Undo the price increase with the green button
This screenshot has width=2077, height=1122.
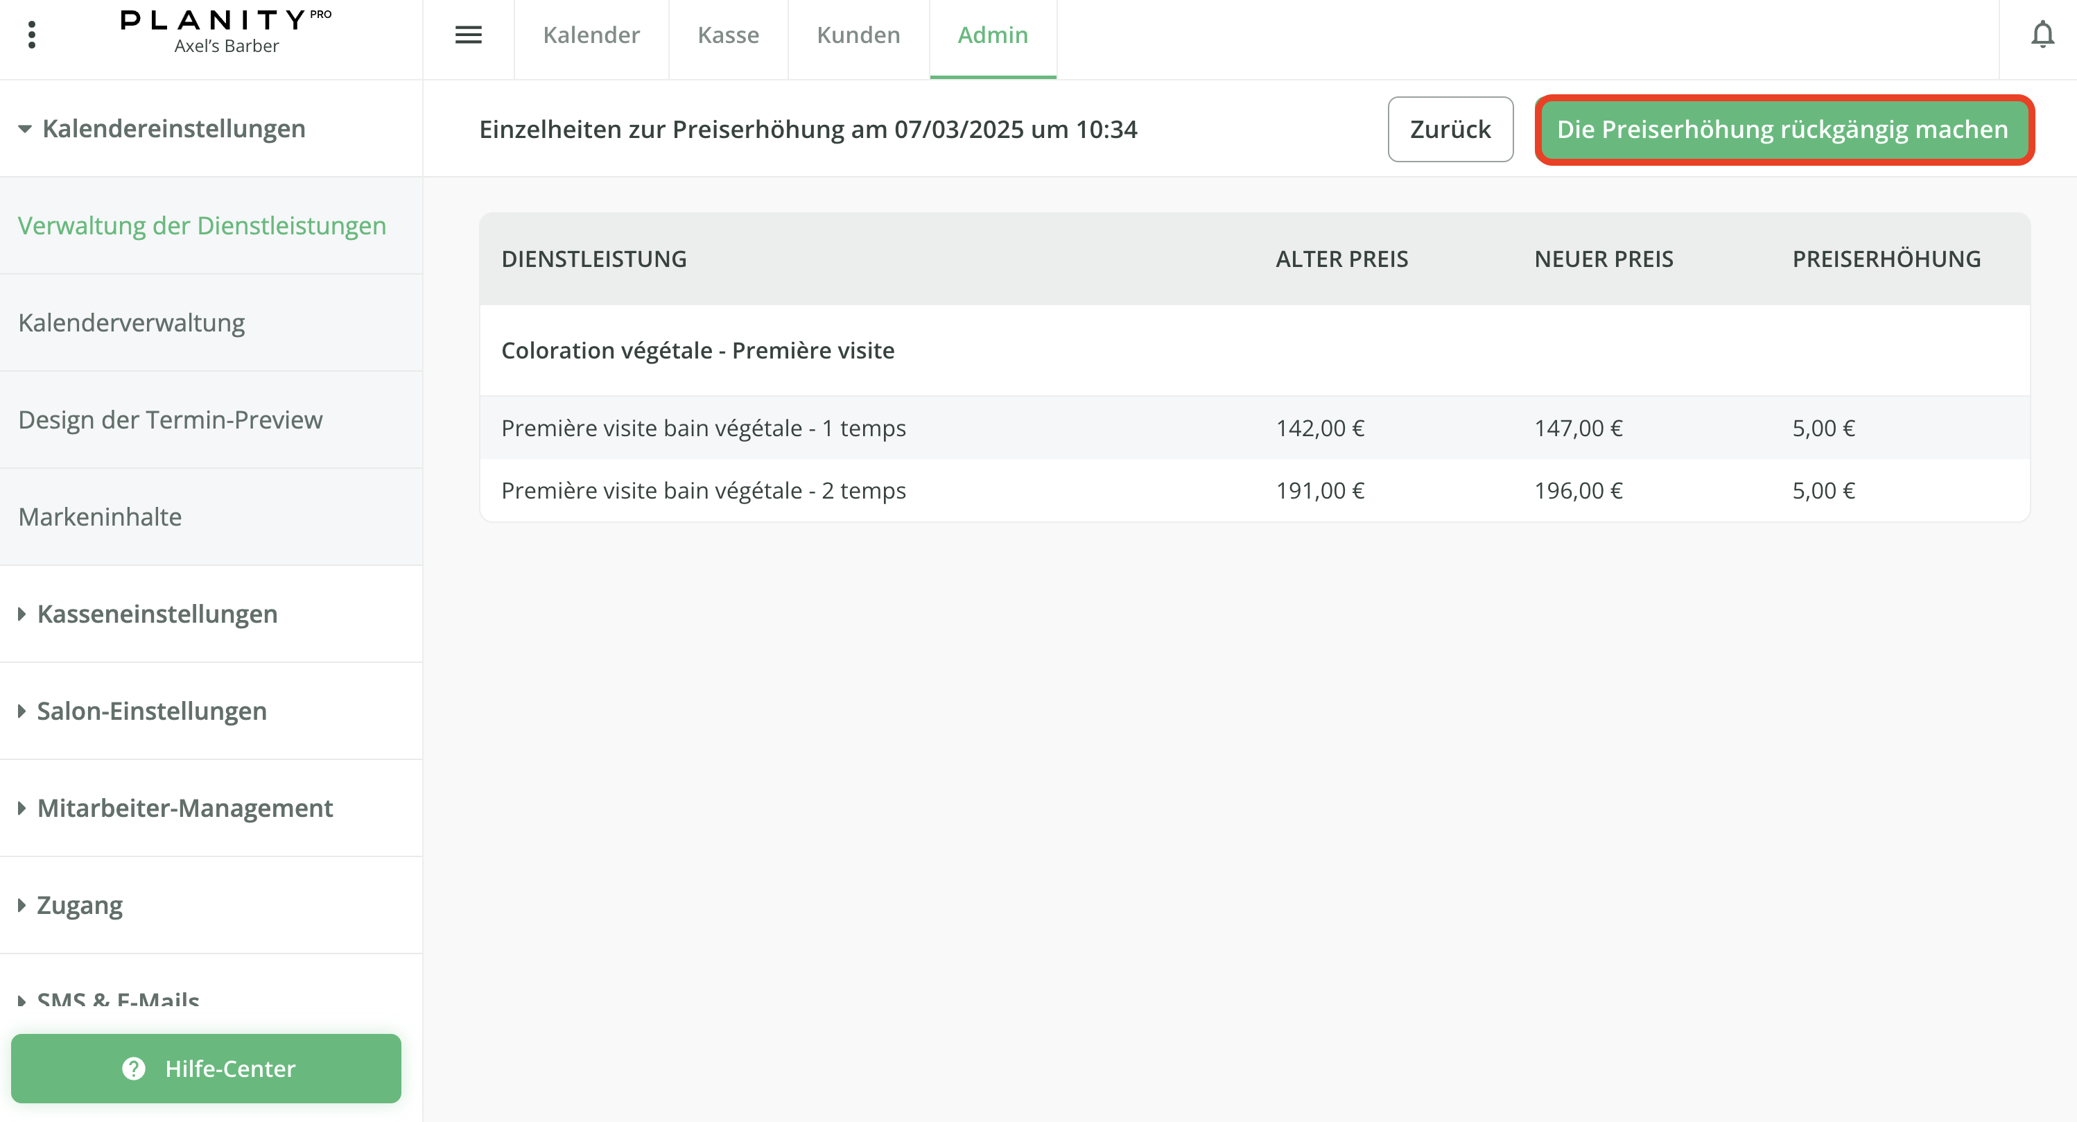(x=1782, y=129)
